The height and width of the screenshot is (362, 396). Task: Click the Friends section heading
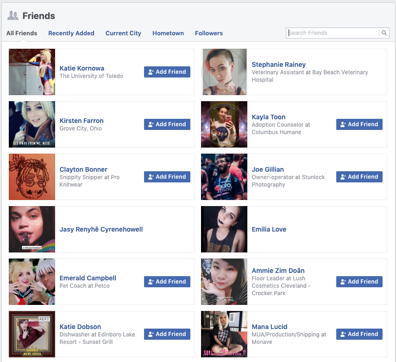(x=38, y=16)
